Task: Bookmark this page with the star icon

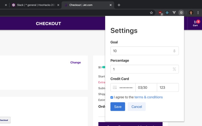Action: point(151,12)
